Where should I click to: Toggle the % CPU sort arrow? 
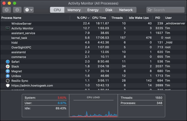(88, 18)
